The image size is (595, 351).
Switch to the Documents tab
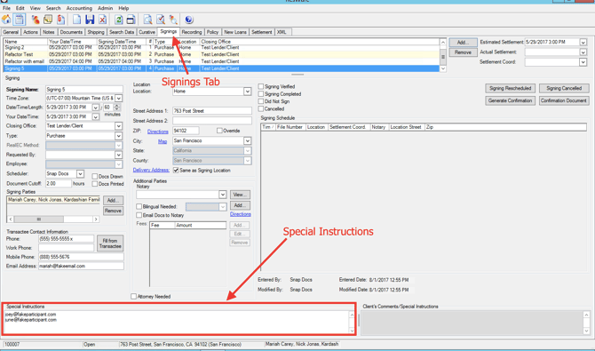pos(71,32)
